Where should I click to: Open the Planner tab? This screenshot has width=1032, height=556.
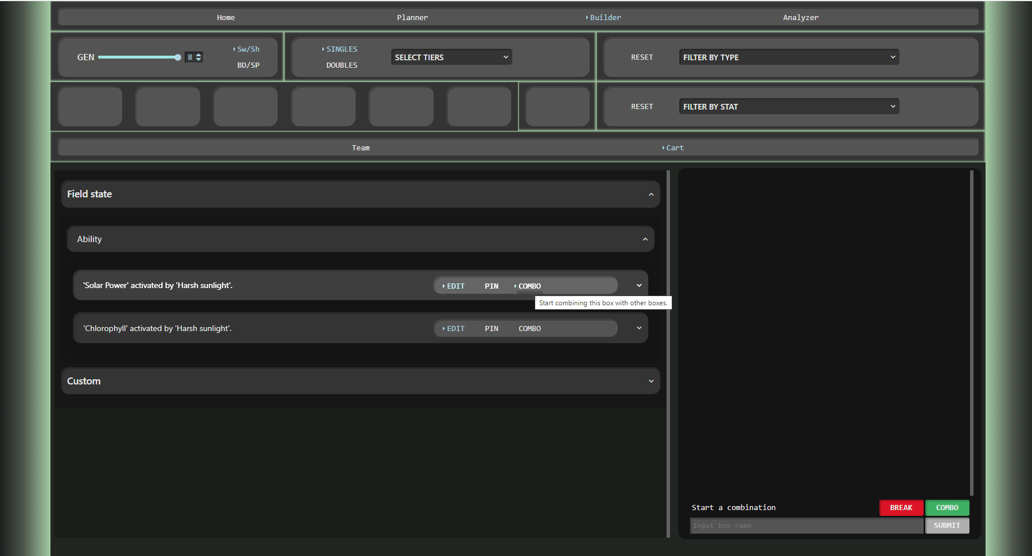tap(412, 18)
